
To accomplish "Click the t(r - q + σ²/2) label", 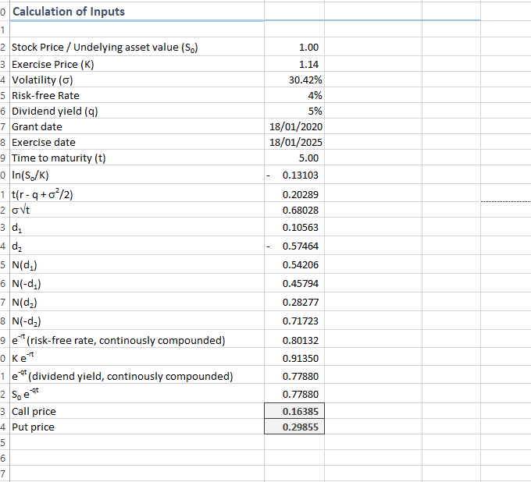I will (x=137, y=193).
